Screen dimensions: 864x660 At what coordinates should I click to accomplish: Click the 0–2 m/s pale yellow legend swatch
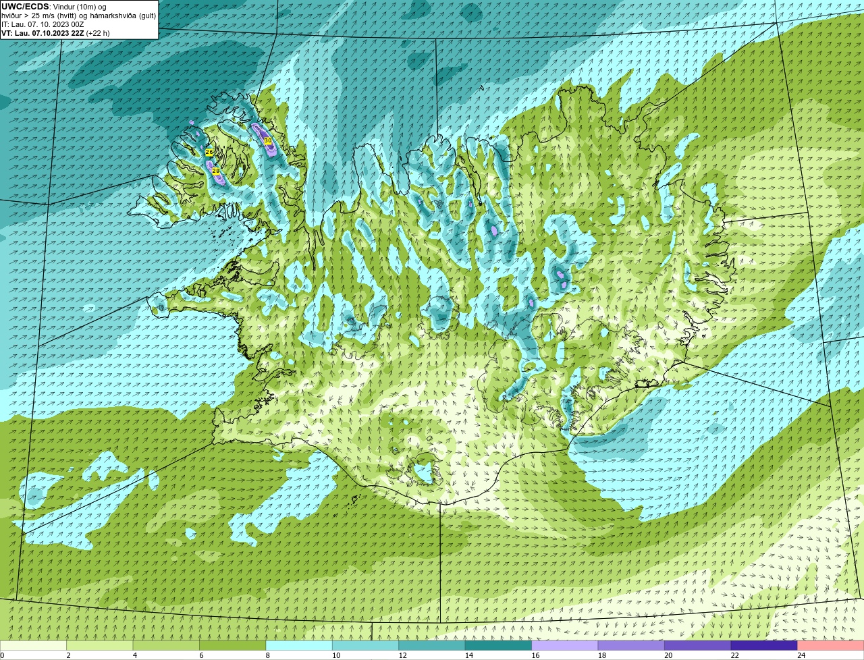click(x=33, y=646)
